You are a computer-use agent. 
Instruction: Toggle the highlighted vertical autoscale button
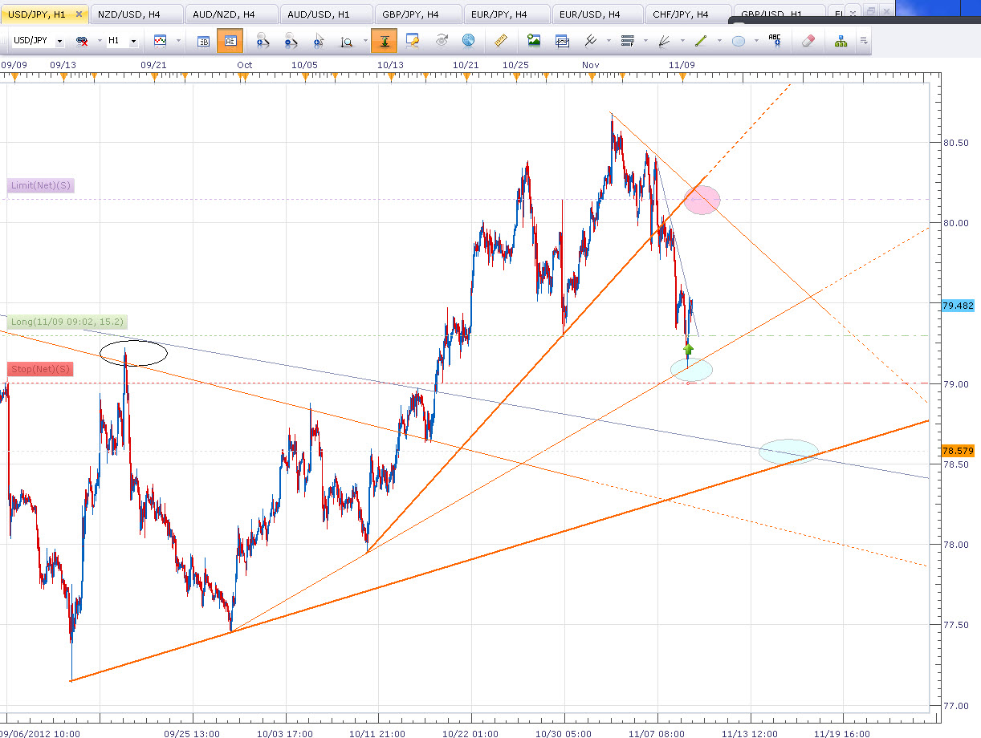384,41
